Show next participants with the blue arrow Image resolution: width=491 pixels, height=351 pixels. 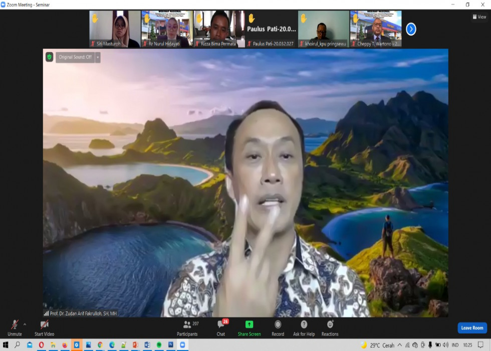point(411,29)
